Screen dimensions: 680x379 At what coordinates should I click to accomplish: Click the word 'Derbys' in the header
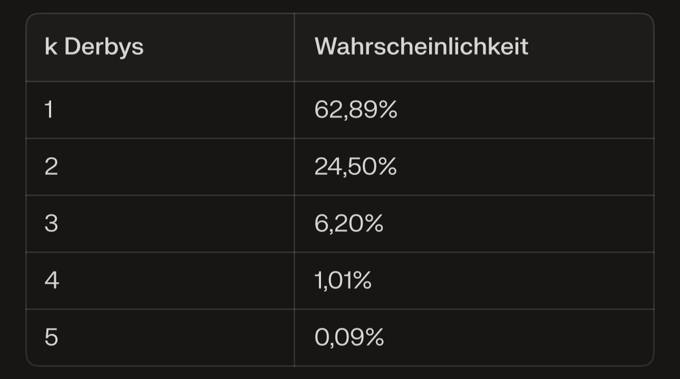tap(104, 46)
